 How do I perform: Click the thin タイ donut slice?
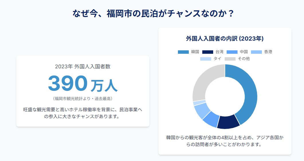[199, 103]
